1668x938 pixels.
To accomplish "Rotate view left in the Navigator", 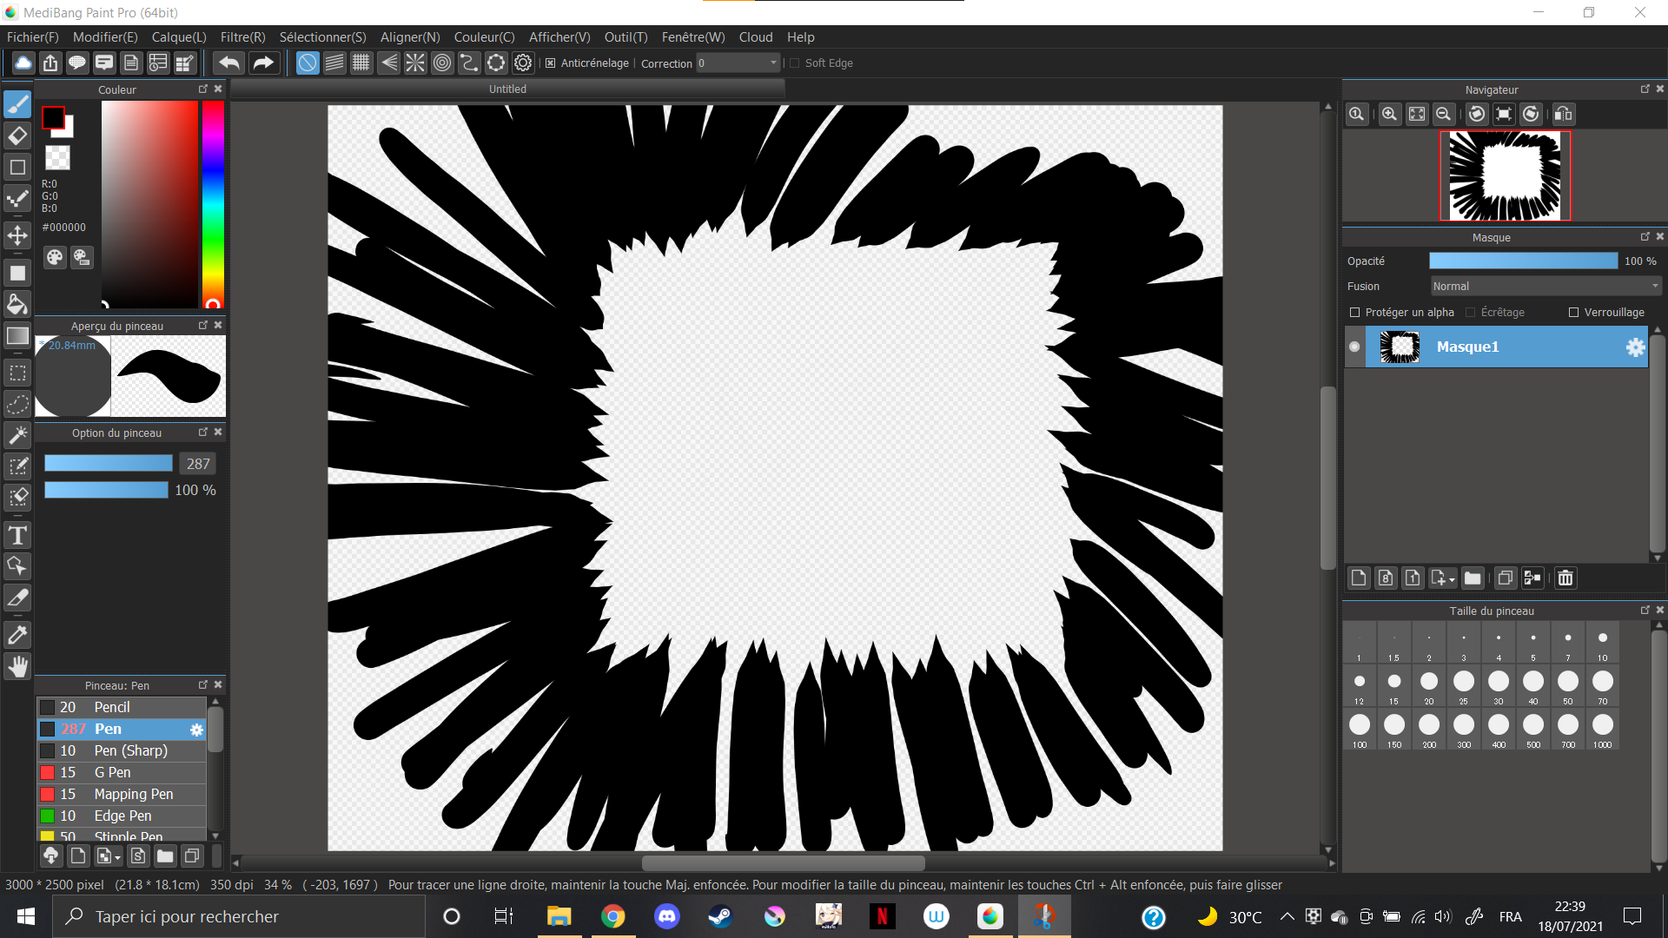I will (1477, 114).
